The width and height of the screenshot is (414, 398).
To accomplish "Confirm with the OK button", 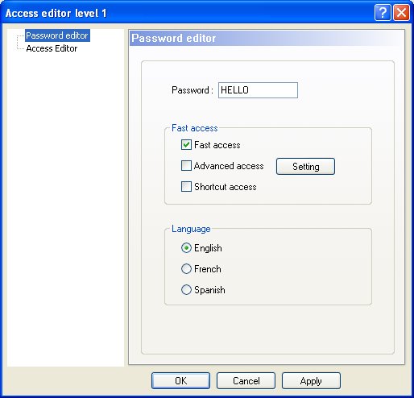I will pyautogui.click(x=180, y=381).
